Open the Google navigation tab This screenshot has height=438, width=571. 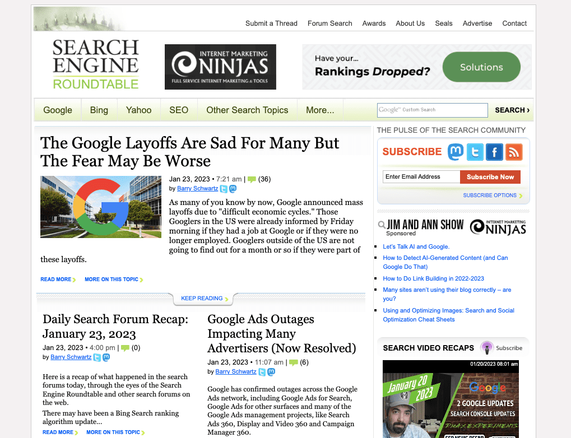pos(58,110)
